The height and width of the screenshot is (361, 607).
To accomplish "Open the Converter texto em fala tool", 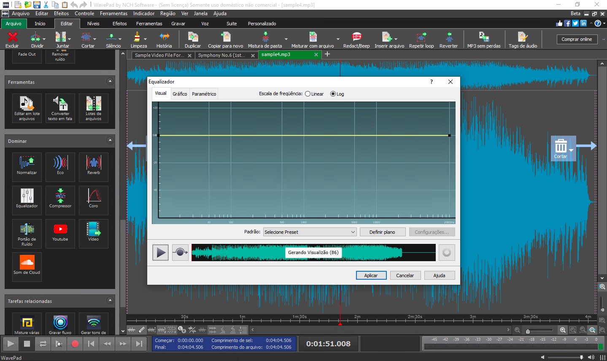I will click(60, 108).
